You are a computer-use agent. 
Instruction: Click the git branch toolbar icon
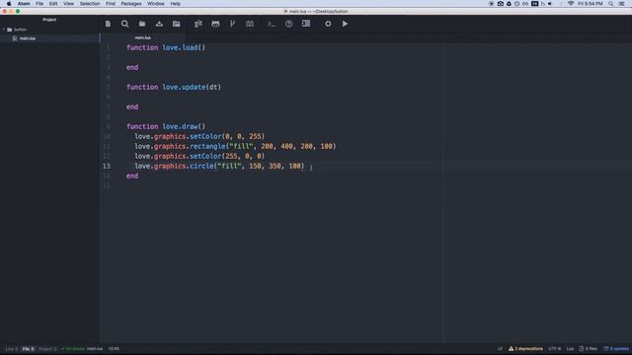[x=233, y=24]
